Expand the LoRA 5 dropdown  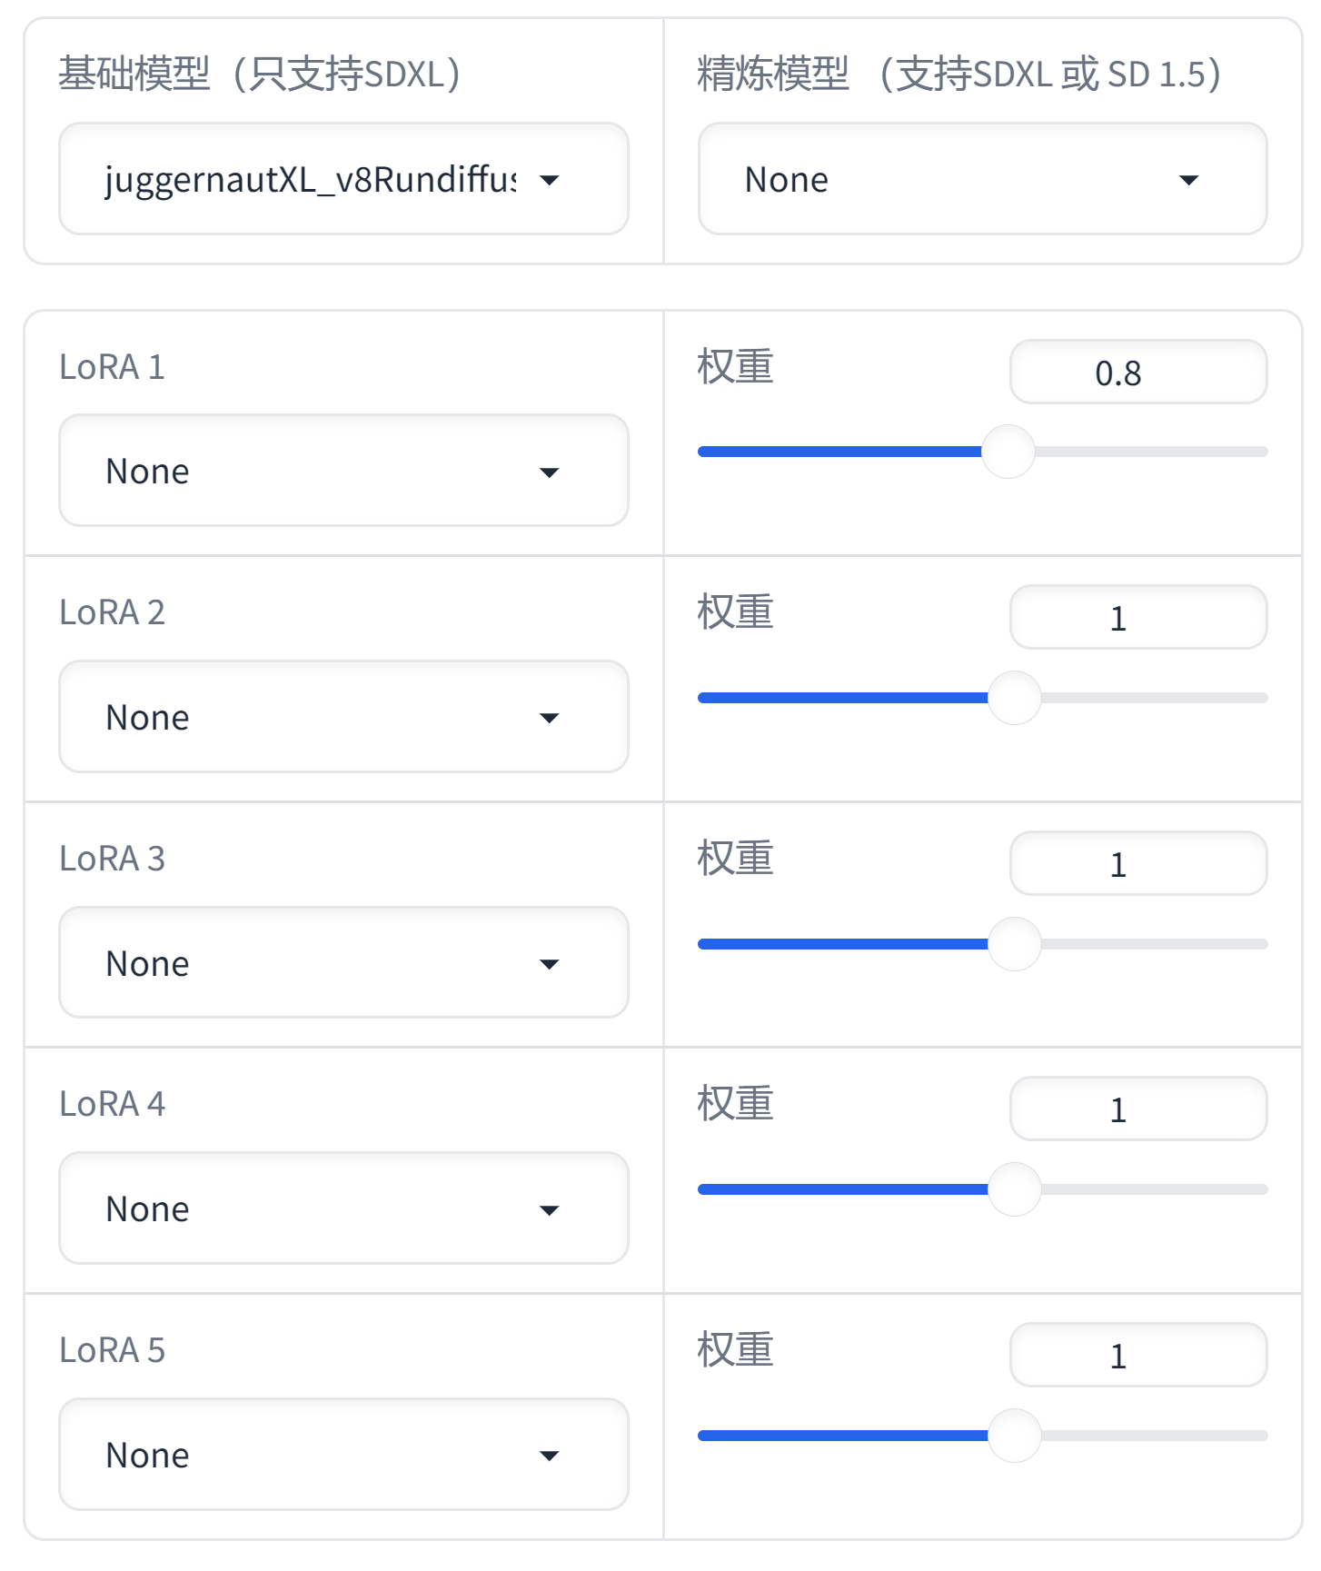343,1455
